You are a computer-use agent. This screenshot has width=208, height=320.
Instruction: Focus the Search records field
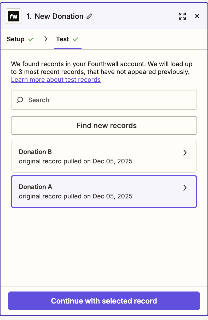[110, 100]
